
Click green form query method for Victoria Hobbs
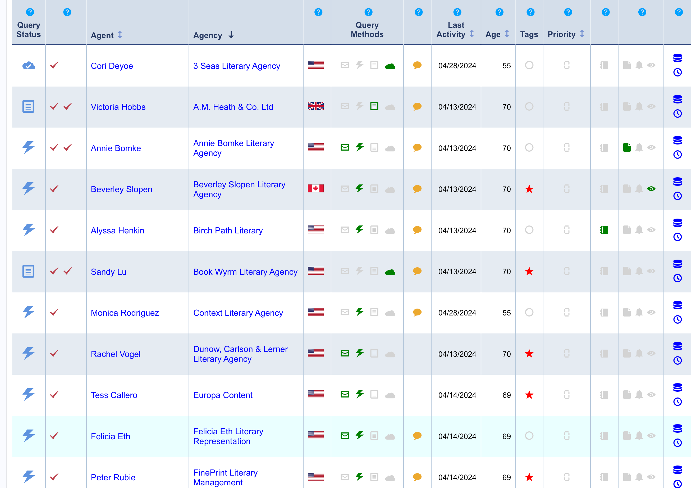(x=374, y=106)
